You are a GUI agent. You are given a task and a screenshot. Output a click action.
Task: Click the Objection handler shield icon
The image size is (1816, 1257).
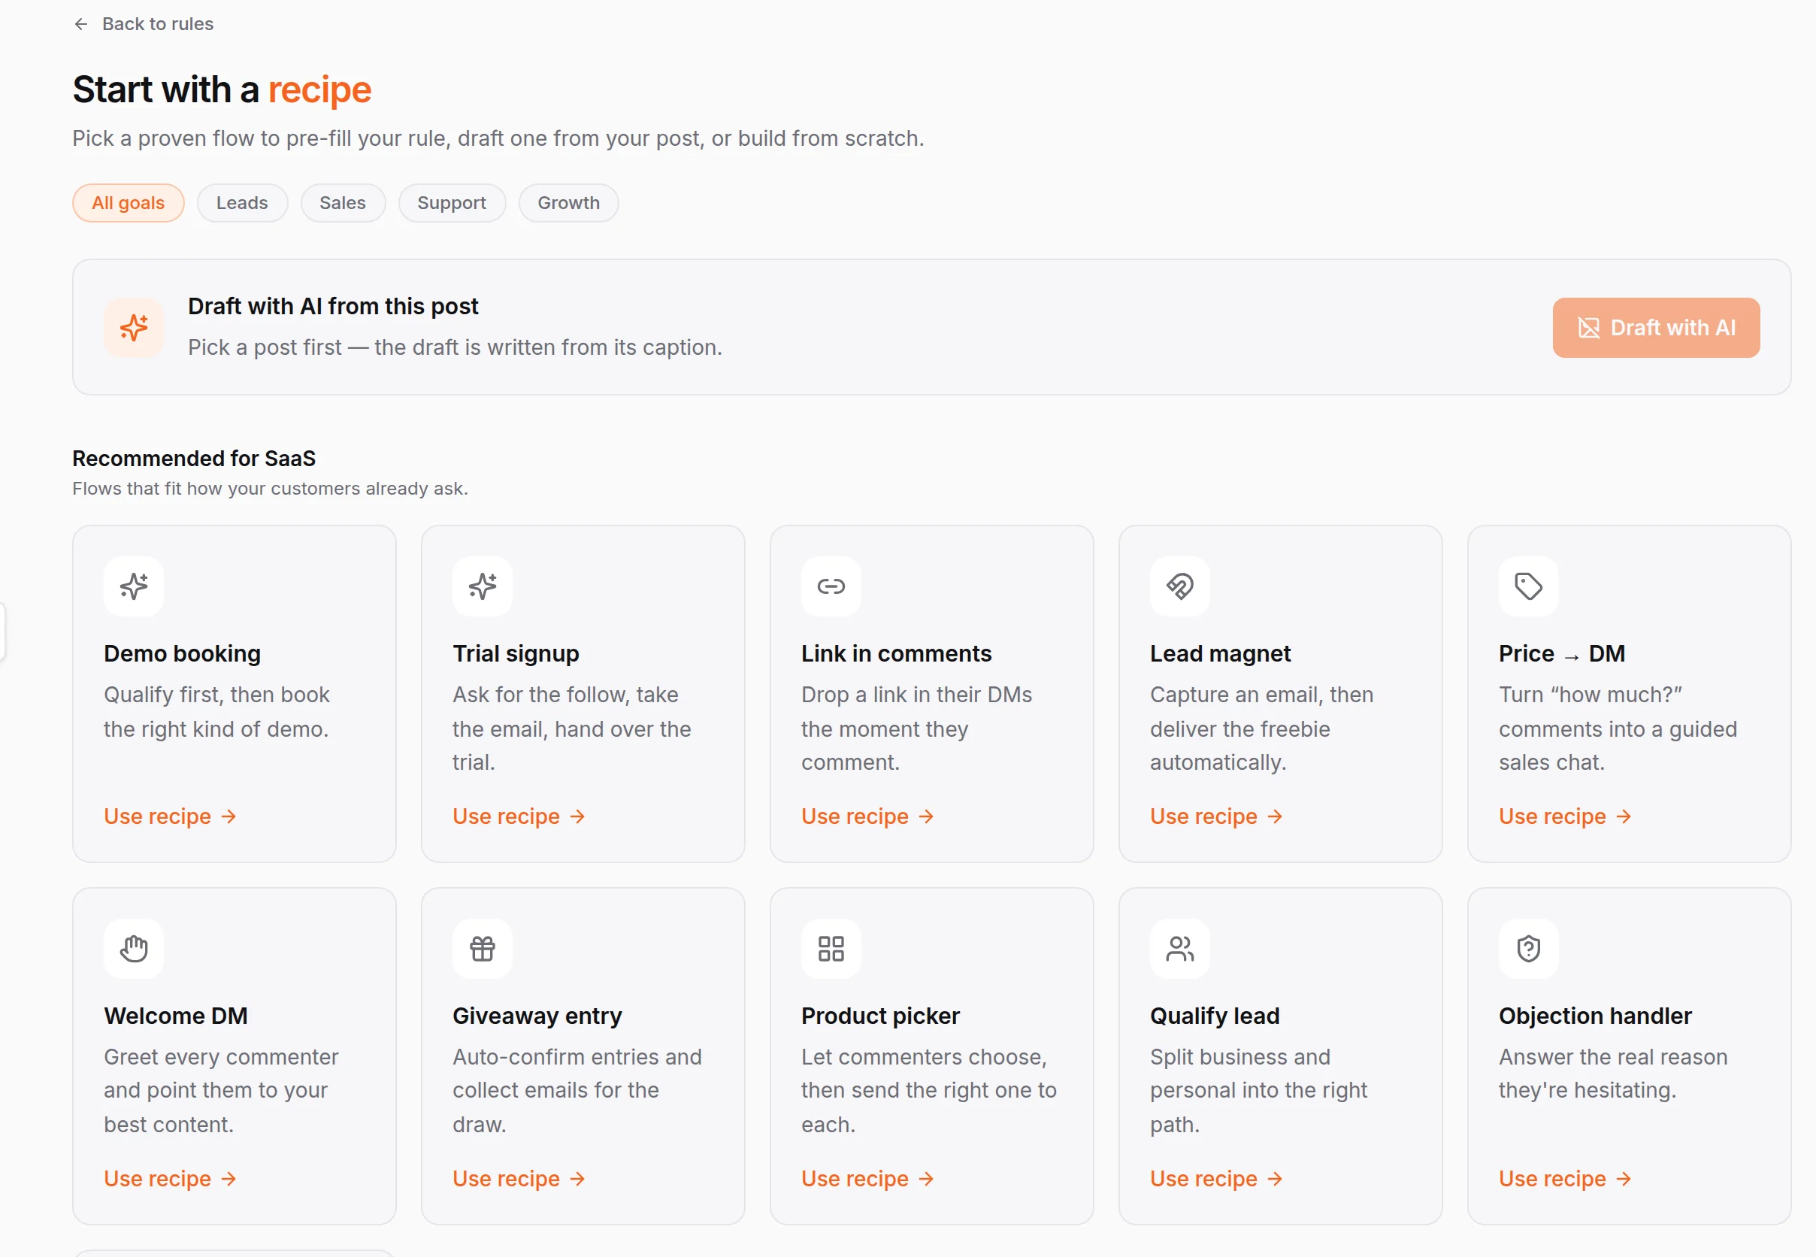point(1529,948)
